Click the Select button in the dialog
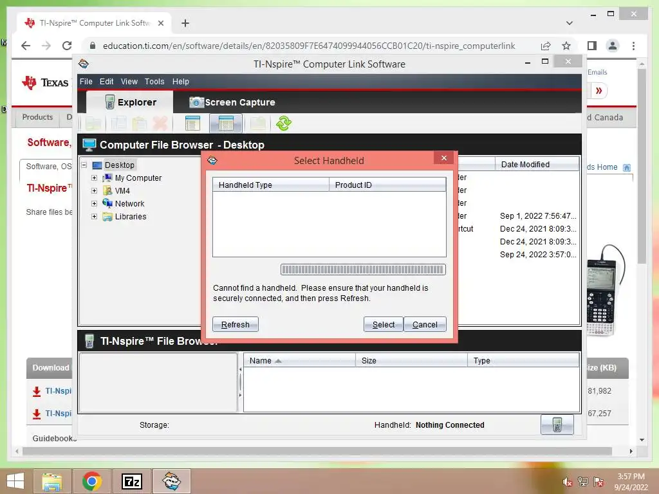The height and width of the screenshot is (494, 659). pos(384,324)
